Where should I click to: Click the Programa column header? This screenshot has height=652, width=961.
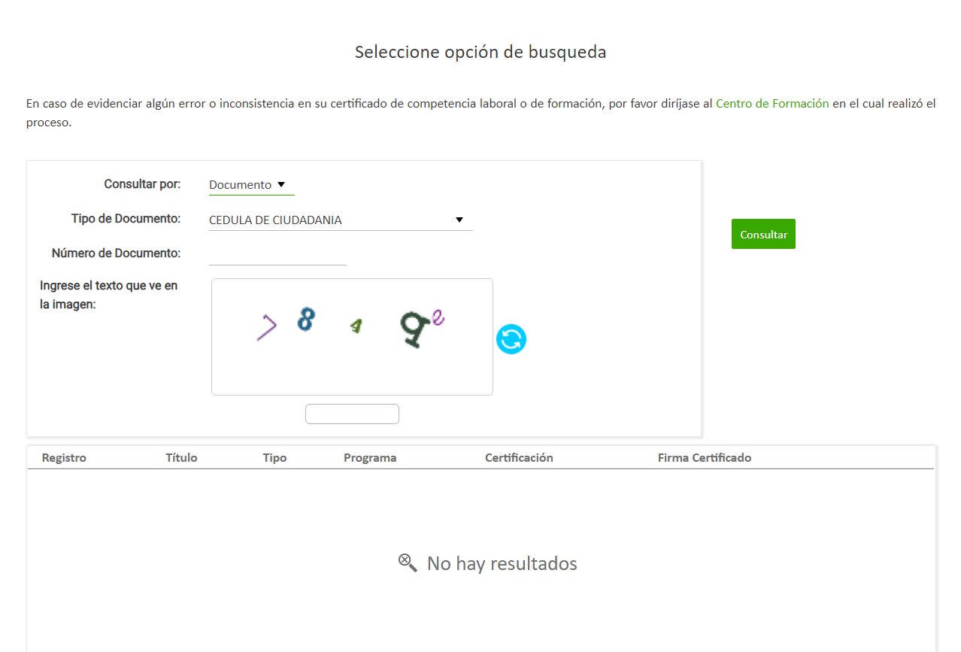point(370,458)
